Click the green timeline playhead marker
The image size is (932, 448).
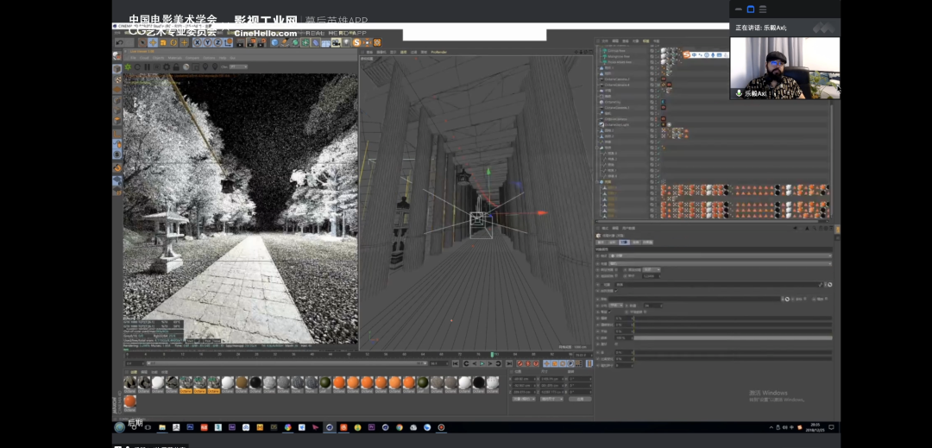pos(493,354)
